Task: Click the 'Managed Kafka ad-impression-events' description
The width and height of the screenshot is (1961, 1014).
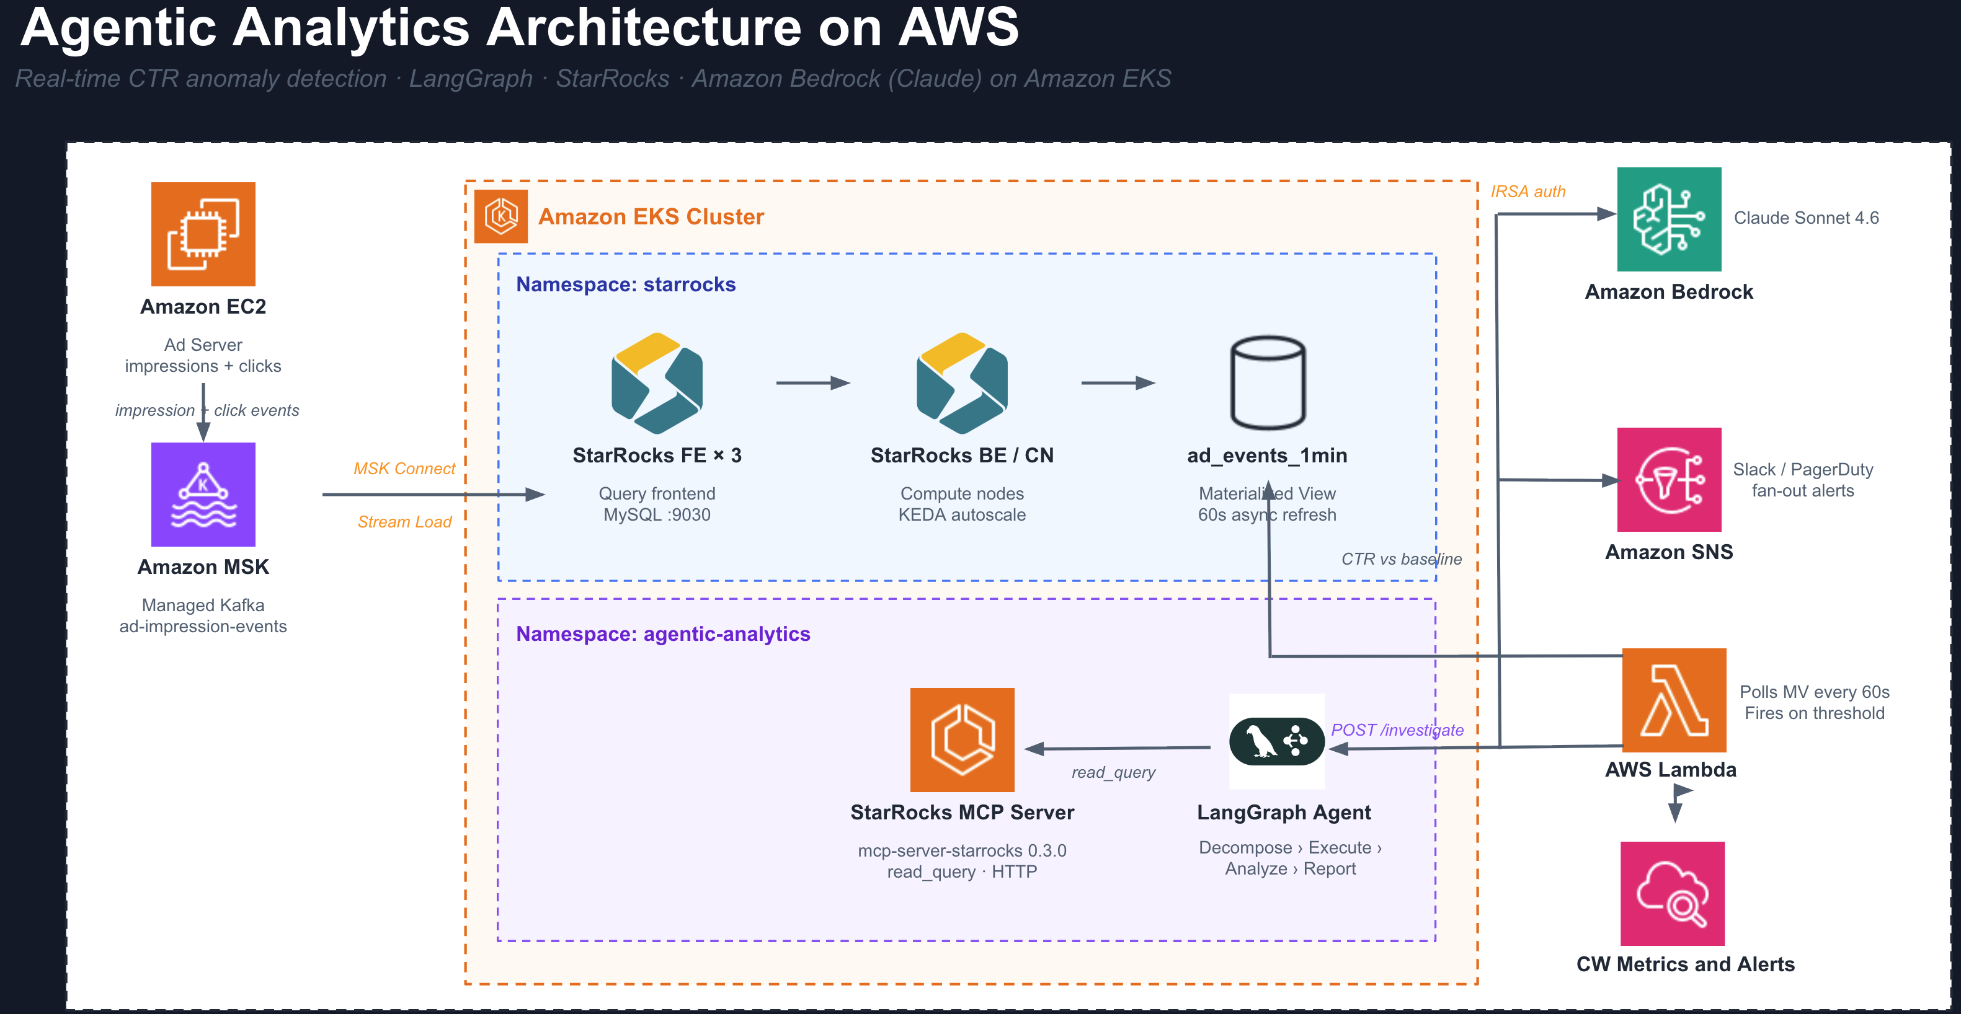Action: (x=203, y=616)
